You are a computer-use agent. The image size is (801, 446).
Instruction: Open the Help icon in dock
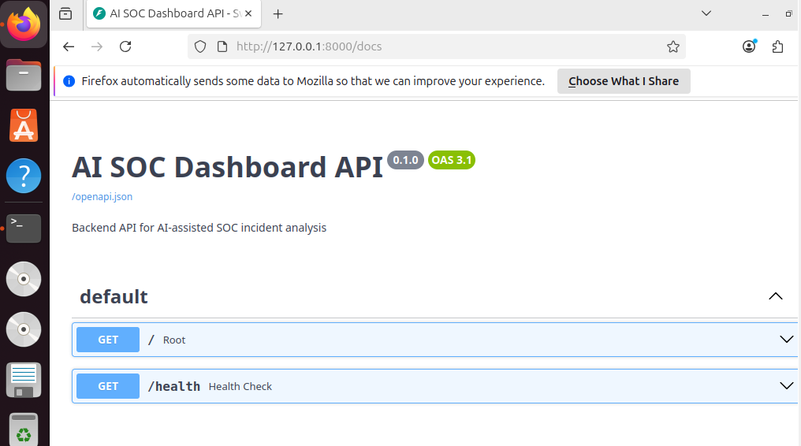pos(24,176)
